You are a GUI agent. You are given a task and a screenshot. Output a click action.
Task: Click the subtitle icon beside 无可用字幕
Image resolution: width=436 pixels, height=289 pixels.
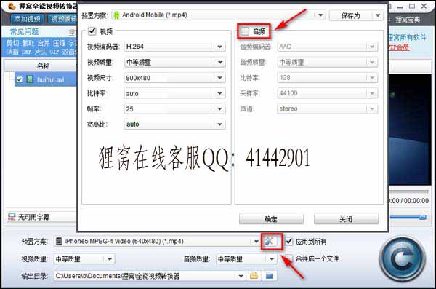click(12, 217)
